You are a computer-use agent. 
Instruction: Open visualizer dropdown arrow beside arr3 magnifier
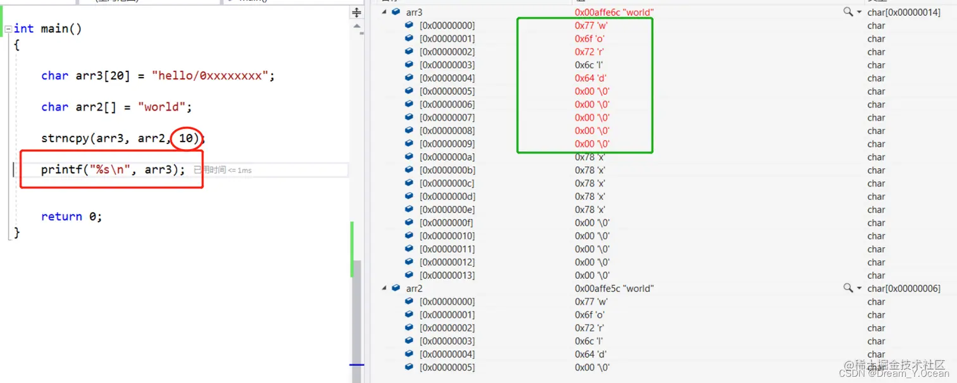pos(859,12)
